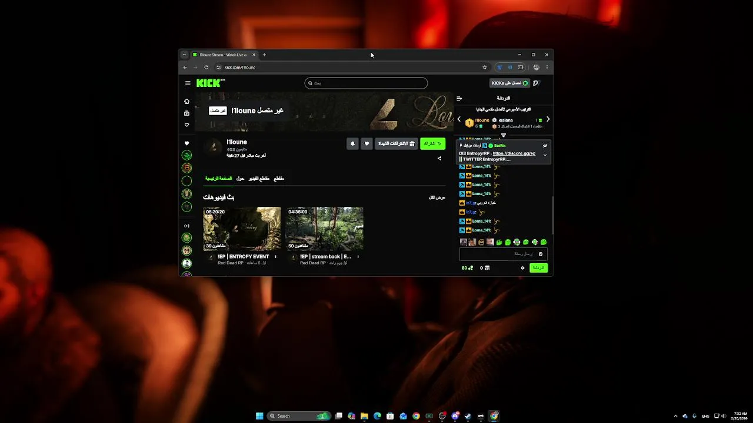Reload the page in Chrome

[206, 67]
